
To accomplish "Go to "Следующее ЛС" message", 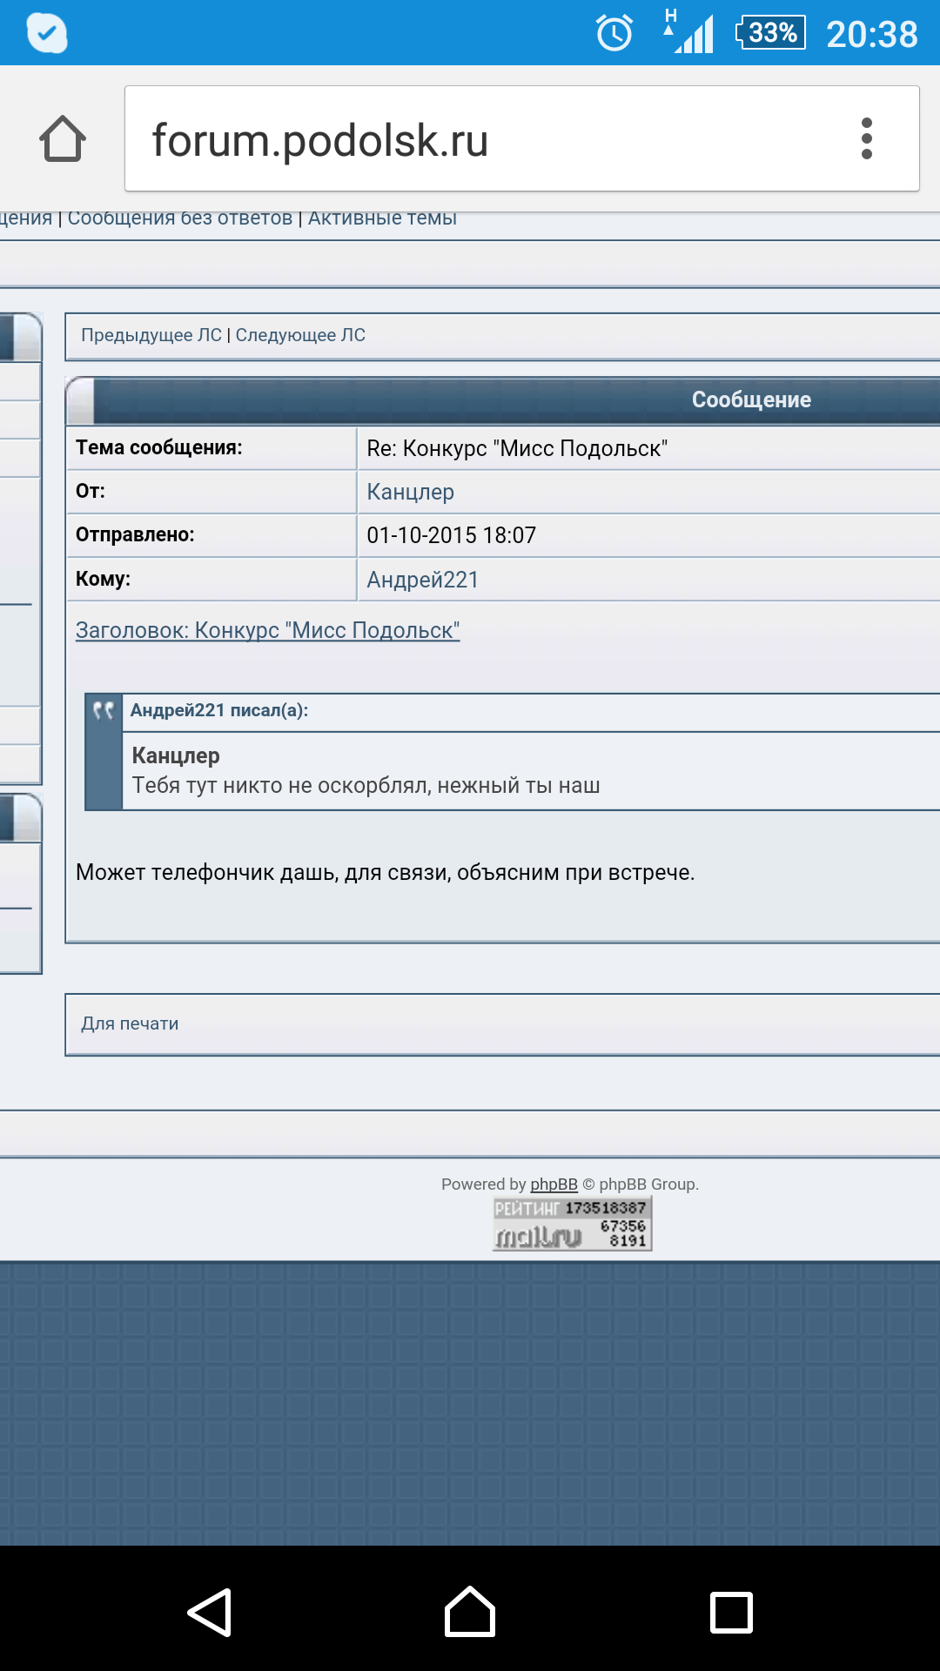I will 300,335.
